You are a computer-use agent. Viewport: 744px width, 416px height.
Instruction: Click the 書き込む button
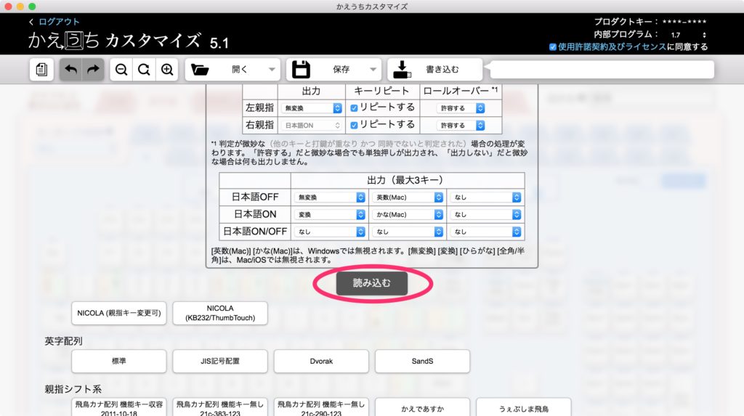coord(434,70)
